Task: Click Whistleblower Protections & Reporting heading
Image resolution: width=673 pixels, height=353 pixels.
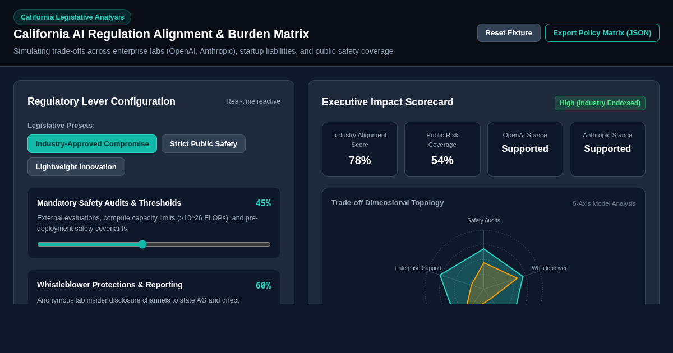Action: pos(110,285)
